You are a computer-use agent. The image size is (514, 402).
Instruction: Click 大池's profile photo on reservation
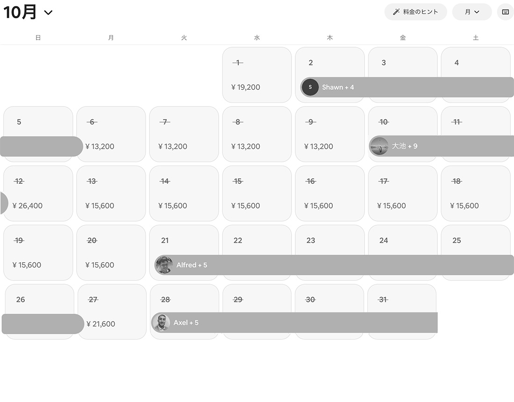pyautogui.click(x=378, y=146)
